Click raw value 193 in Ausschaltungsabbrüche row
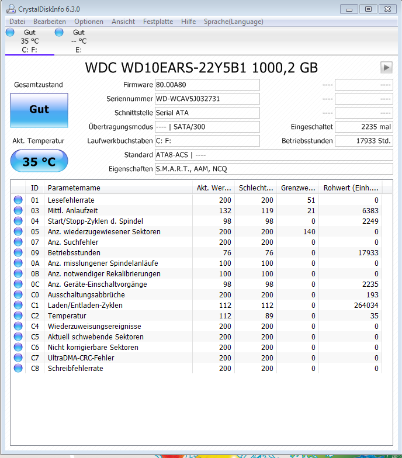The height and width of the screenshot is (458, 402). click(x=372, y=294)
